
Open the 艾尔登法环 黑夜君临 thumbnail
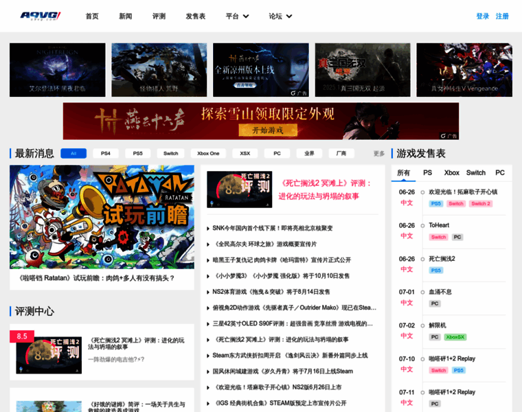click(57, 70)
